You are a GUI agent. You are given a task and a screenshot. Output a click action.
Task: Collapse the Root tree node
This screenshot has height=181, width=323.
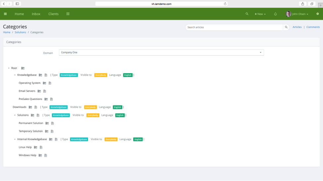click(x=9, y=68)
